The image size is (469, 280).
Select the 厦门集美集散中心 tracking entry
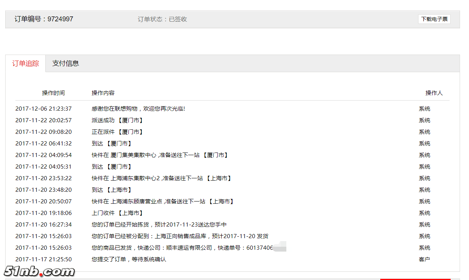click(161, 155)
